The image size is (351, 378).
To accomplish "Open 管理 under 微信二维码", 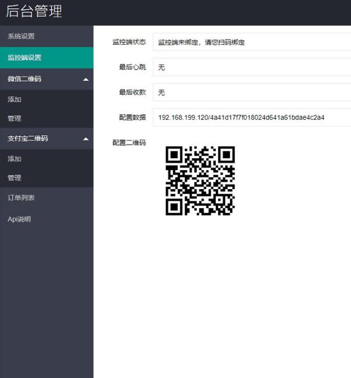I will (x=47, y=118).
